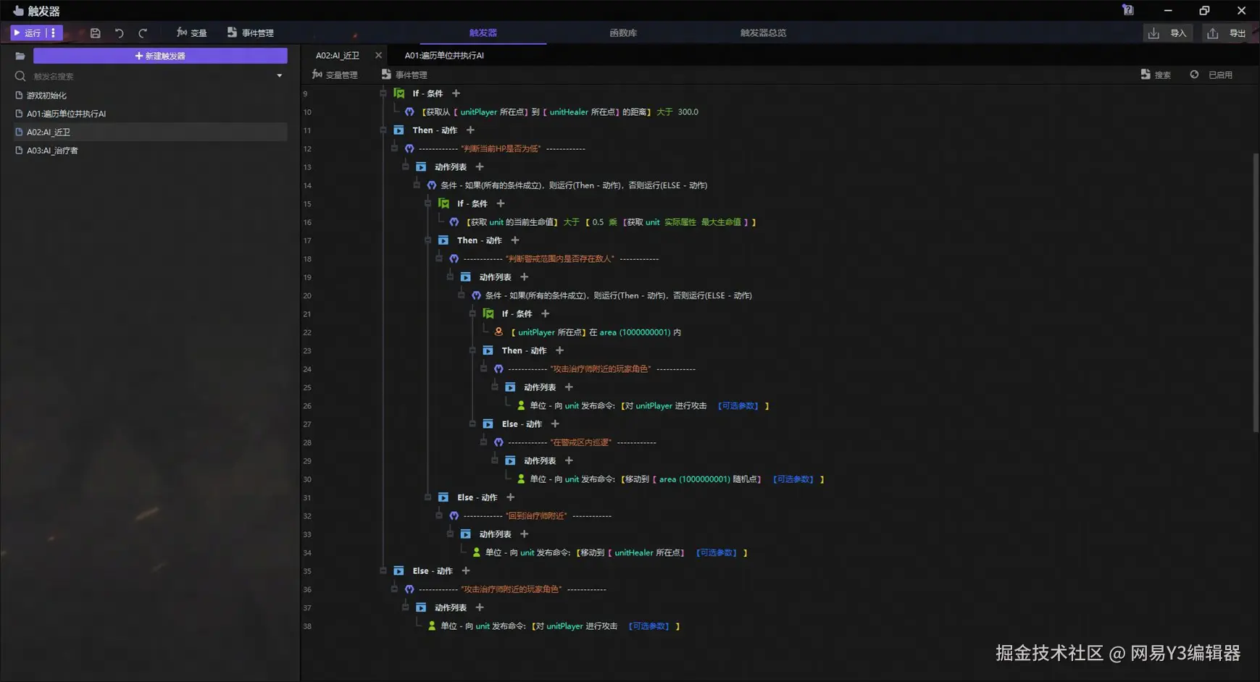
Task: Switch to A01:遍历单位并执行AI editor tab
Action: pos(444,55)
